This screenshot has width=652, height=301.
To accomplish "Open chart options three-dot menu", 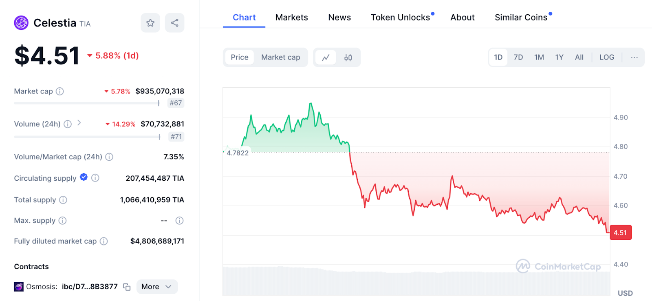I will click(634, 58).
